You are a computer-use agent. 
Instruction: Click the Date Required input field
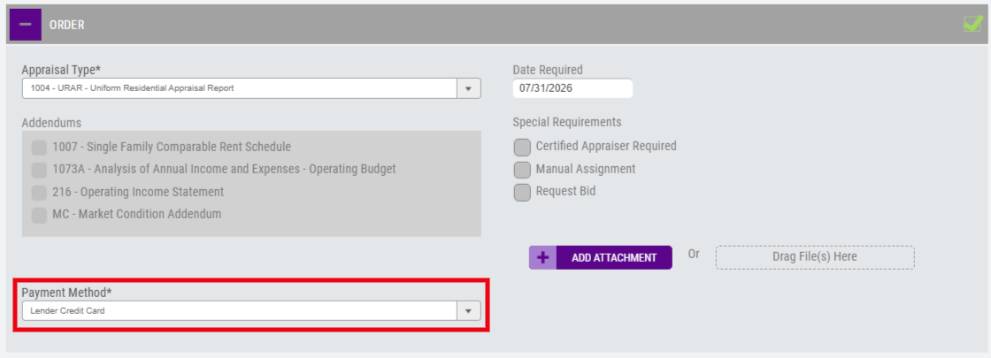(572, 88)
